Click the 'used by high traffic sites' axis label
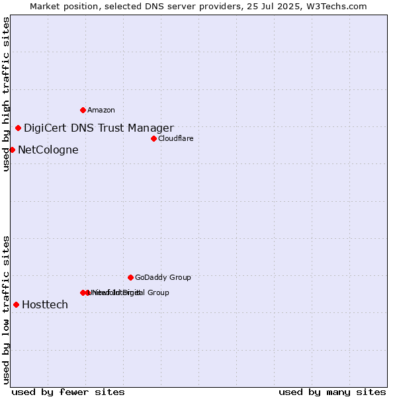This screenshot has width=397, height=397. (x=6, y=94)
